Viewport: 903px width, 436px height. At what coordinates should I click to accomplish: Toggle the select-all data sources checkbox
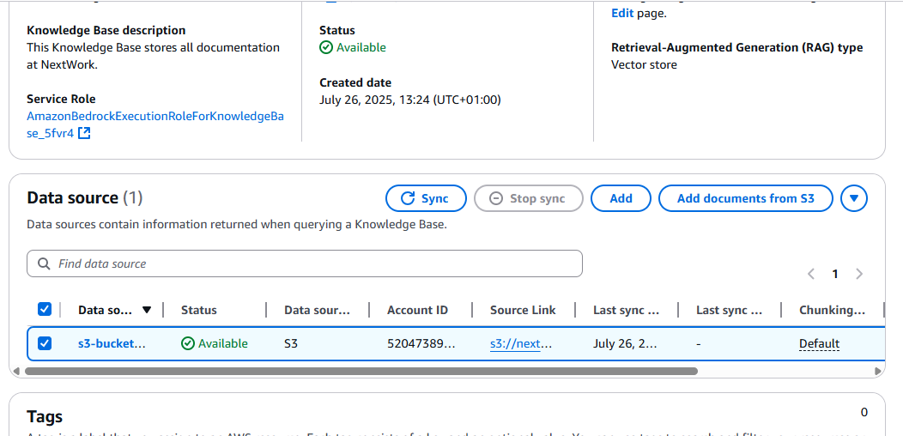pyautogui.click(x=45, y=310)
